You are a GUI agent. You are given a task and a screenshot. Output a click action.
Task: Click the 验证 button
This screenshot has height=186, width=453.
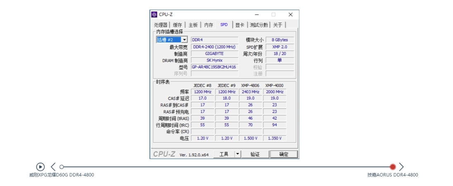tap(255, 154)
